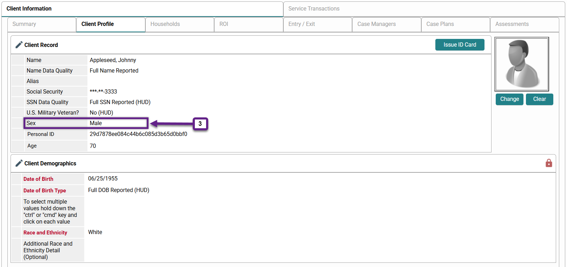Click the Sex field value Male
Viewport: 567px width, 267px height.
[x=96, y=123]
